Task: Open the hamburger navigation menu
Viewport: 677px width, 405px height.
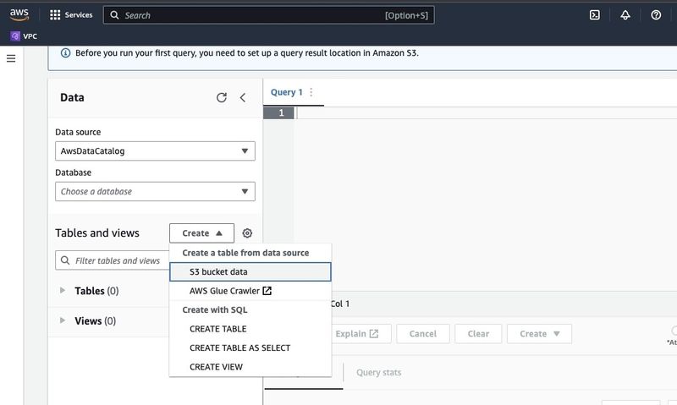Action: pos(11,58)
